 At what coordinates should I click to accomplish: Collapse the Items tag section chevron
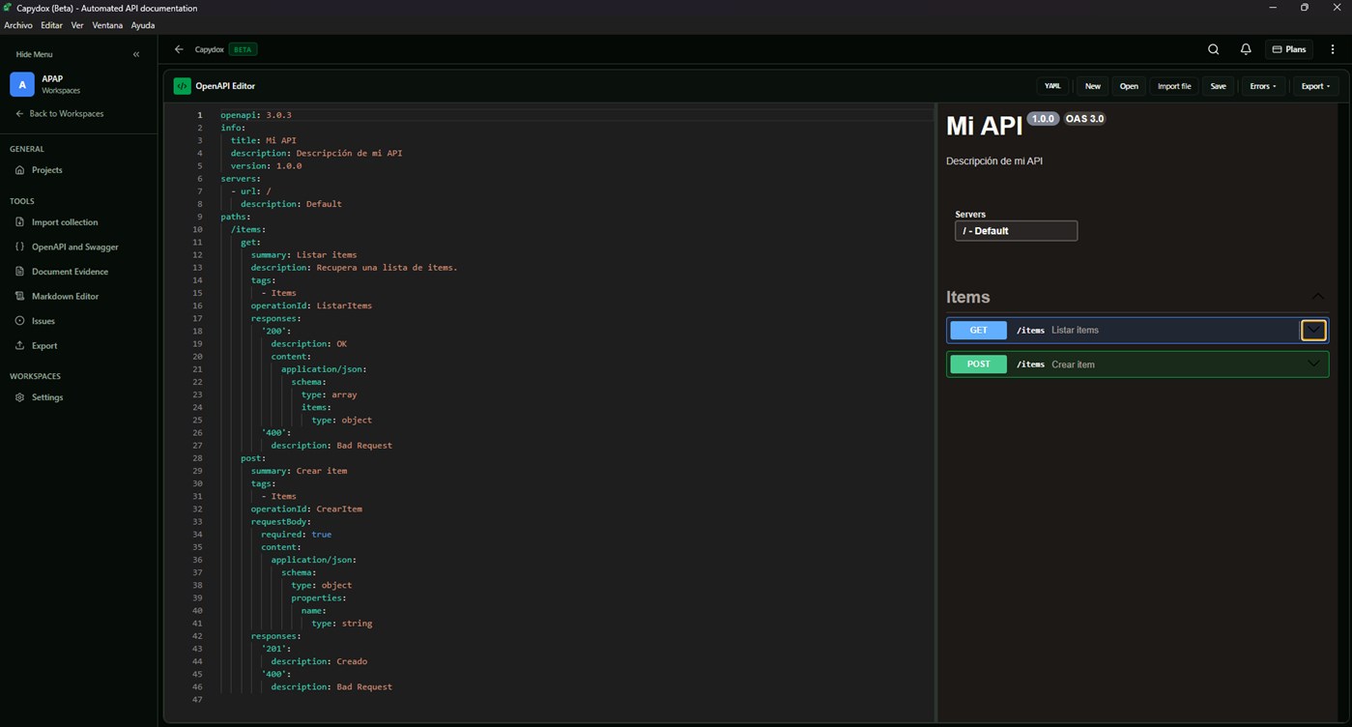click(1317, 297)
